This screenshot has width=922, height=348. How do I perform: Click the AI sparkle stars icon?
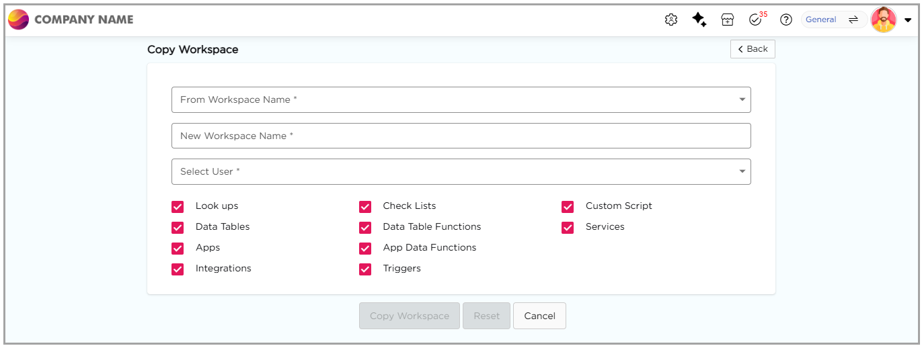point(699,19)
